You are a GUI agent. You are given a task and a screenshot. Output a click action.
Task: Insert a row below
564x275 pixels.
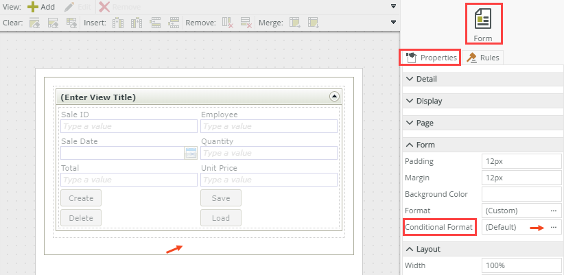pos(174,23)
